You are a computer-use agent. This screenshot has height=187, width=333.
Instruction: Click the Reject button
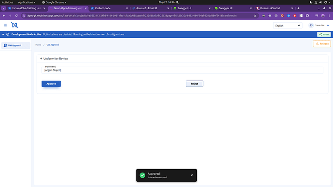[194, 84]
